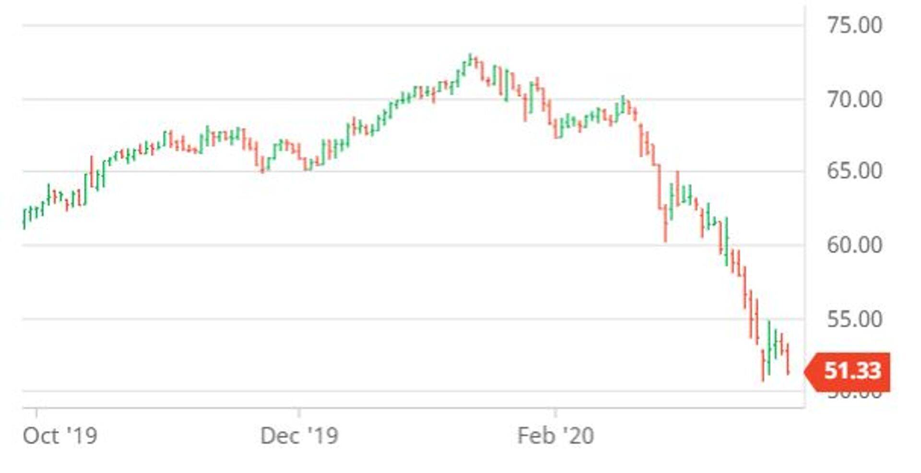Image resolution: width=921 pixels, height=473 pixels.
Task: Click the tick mark above Dec '19
Action: tap(299, 413)
